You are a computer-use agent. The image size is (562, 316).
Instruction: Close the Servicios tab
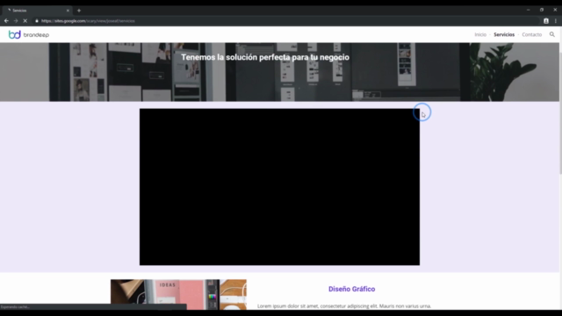coord(68,11)
